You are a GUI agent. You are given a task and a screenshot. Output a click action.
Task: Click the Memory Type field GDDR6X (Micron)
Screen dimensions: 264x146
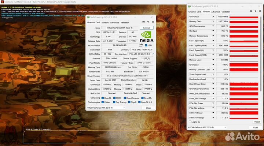click(113, 67)
